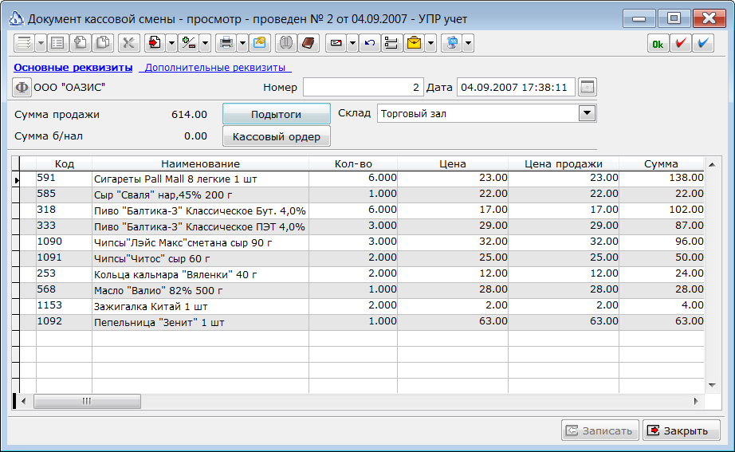Click the Сумма продажи value 614.00
The image size is (735, 452).
point(190,115)
